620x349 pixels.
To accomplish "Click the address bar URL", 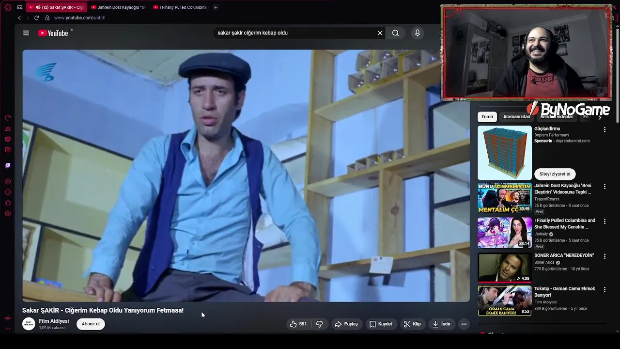I will click(79, 18).
